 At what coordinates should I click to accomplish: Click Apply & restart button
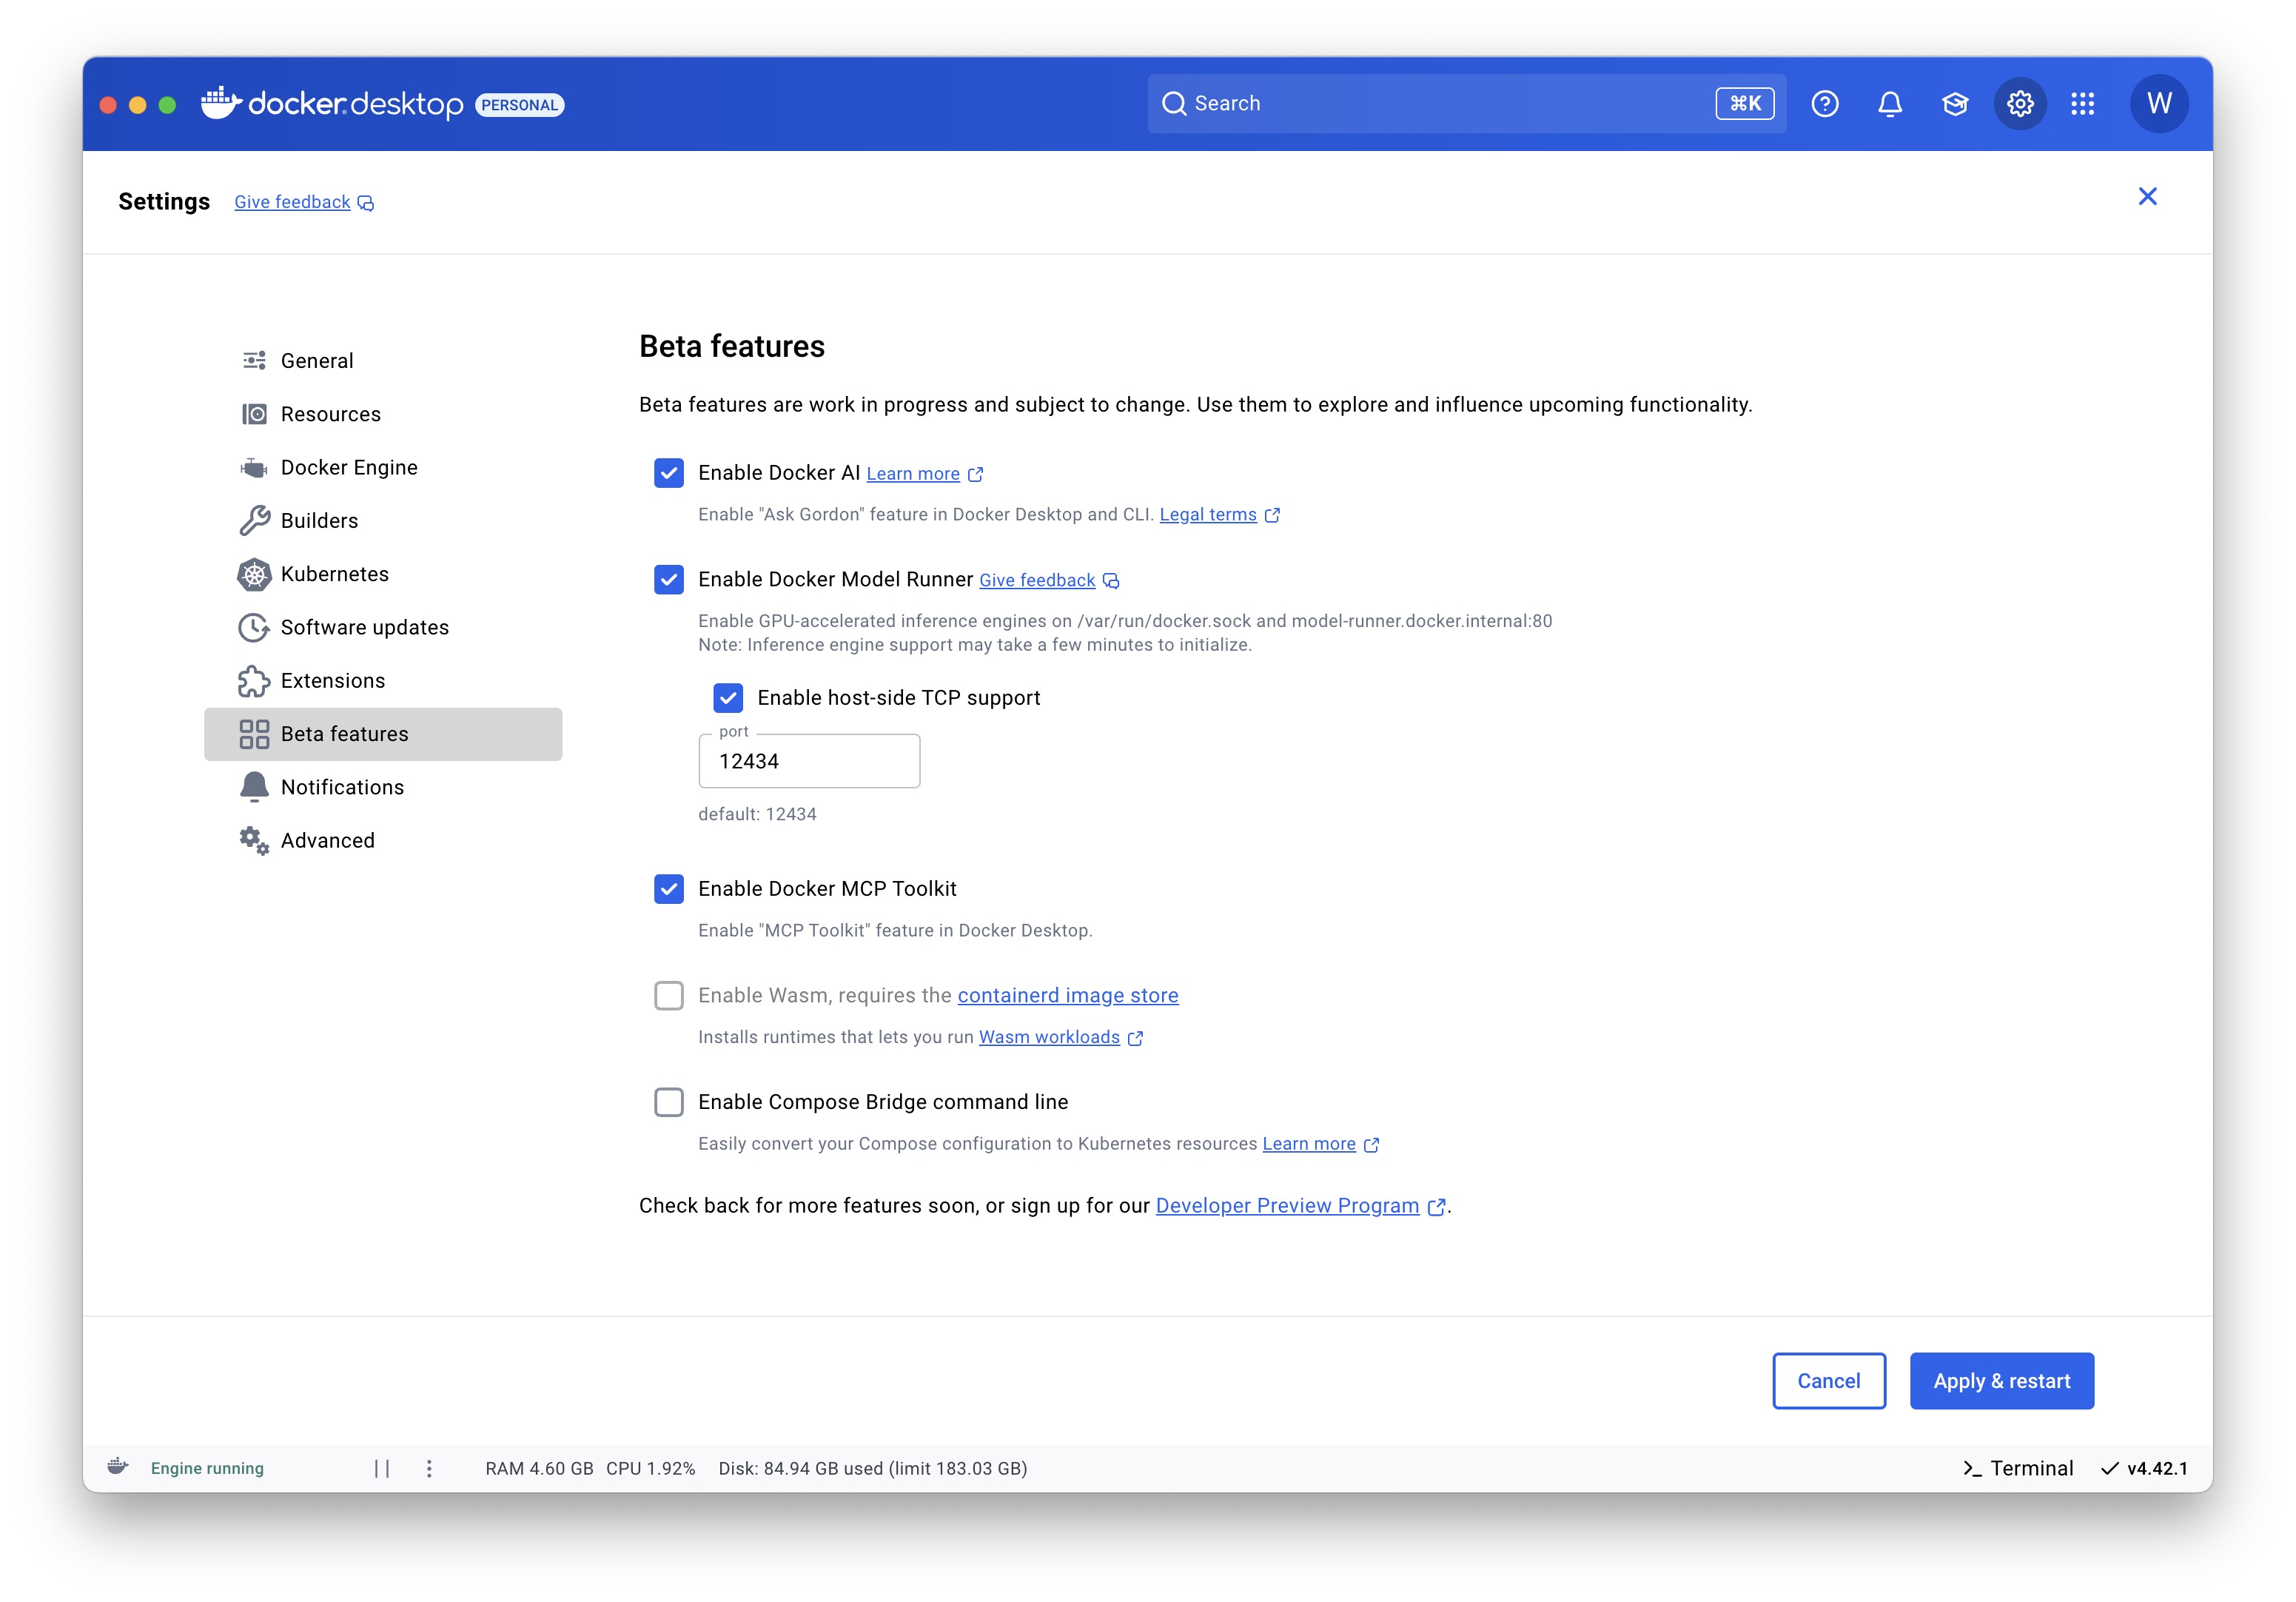[2001, 1381]
